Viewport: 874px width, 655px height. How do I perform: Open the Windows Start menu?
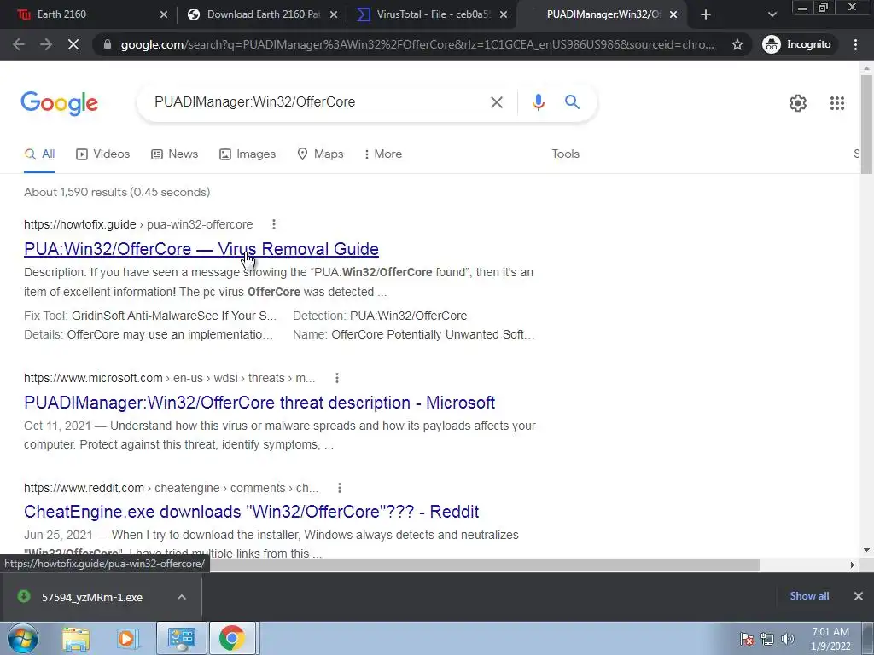pos(22,638)
